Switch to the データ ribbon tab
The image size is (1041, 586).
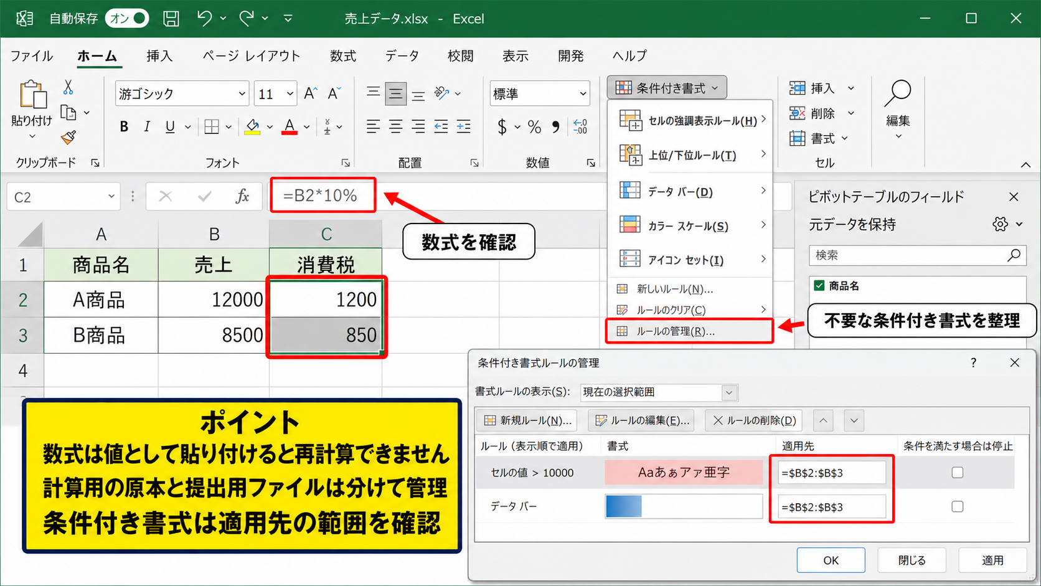tap(402, 56)
